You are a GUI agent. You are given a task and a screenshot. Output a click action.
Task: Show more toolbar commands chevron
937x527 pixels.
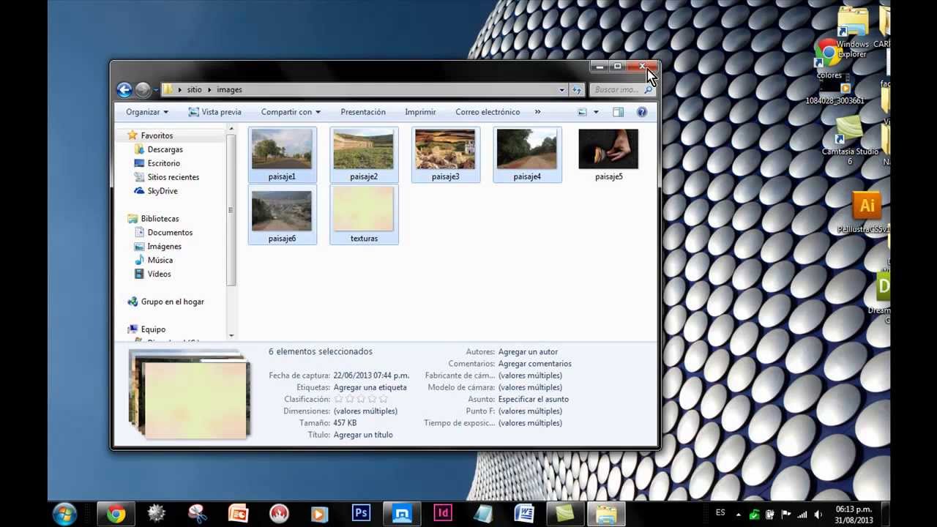(x=537, y=112)
